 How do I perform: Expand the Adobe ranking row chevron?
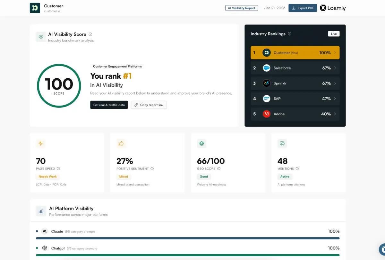pos(335,114)
